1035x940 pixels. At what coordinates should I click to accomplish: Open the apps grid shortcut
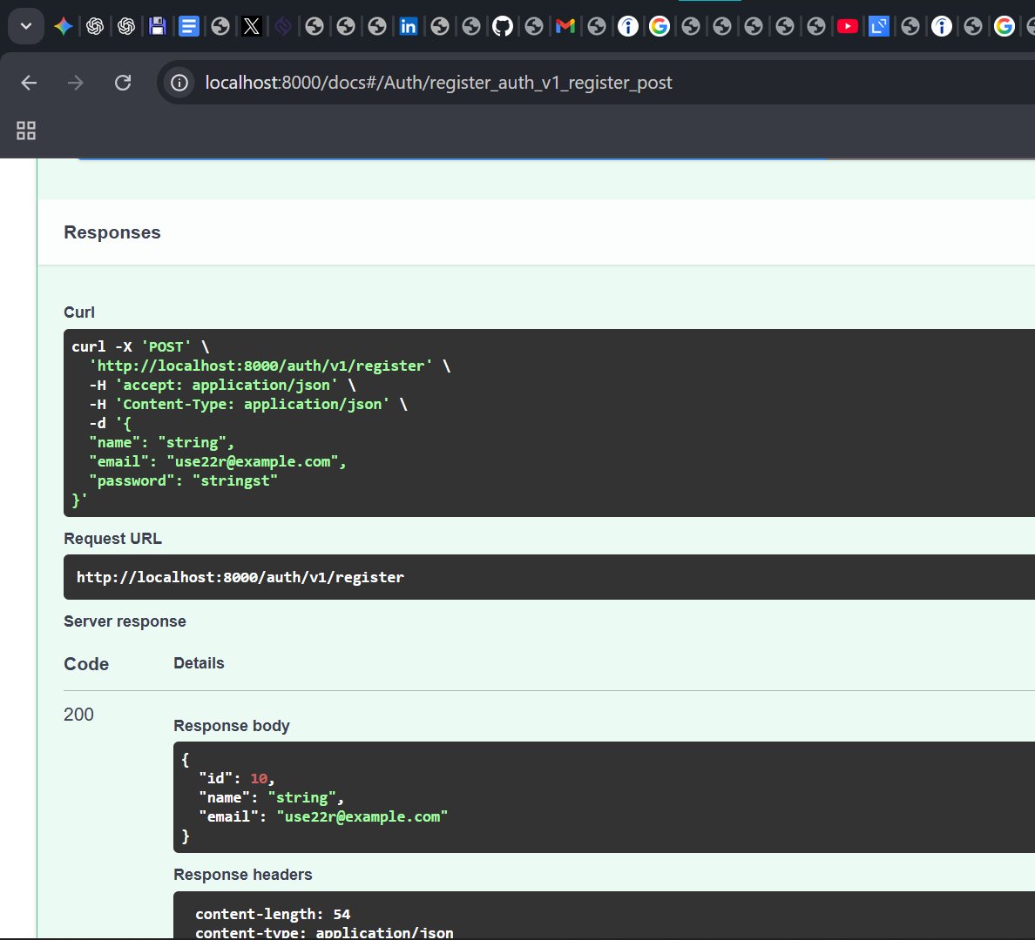pos(26,131)
